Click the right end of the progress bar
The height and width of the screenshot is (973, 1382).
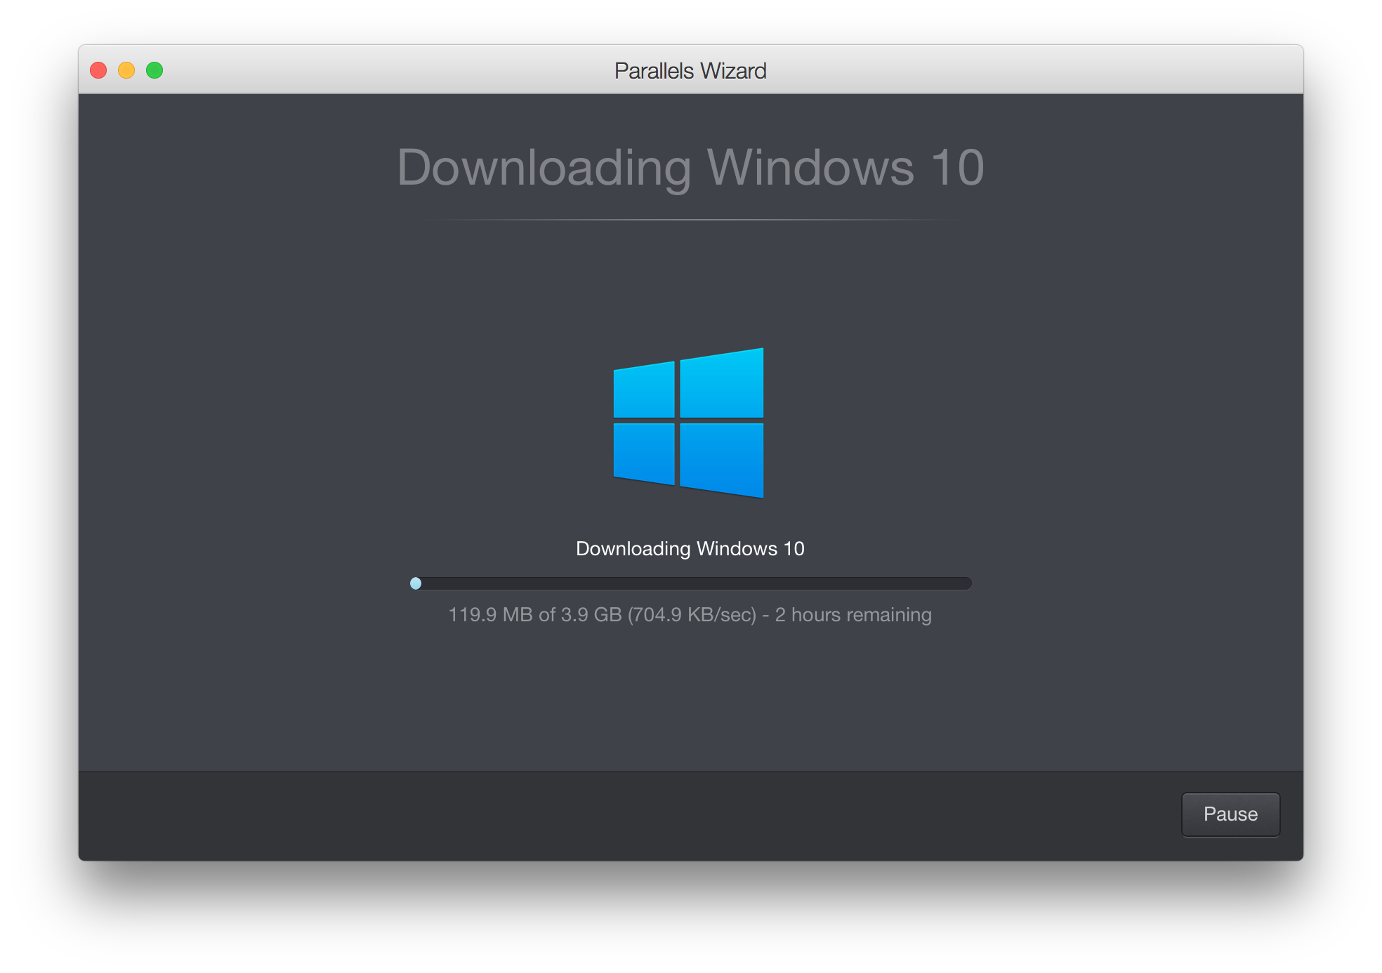tap(966, 583)
